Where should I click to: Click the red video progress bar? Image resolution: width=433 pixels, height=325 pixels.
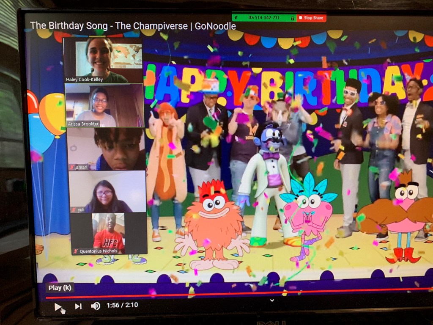(x=211, y=294)
